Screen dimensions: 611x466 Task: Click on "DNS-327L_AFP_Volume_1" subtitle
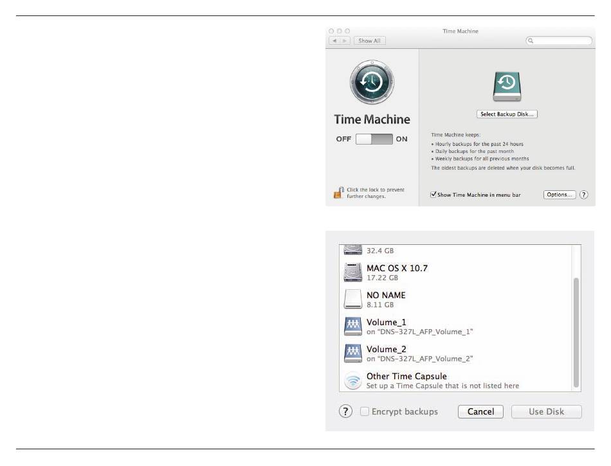pyautogui.click(x=420, y=332)
